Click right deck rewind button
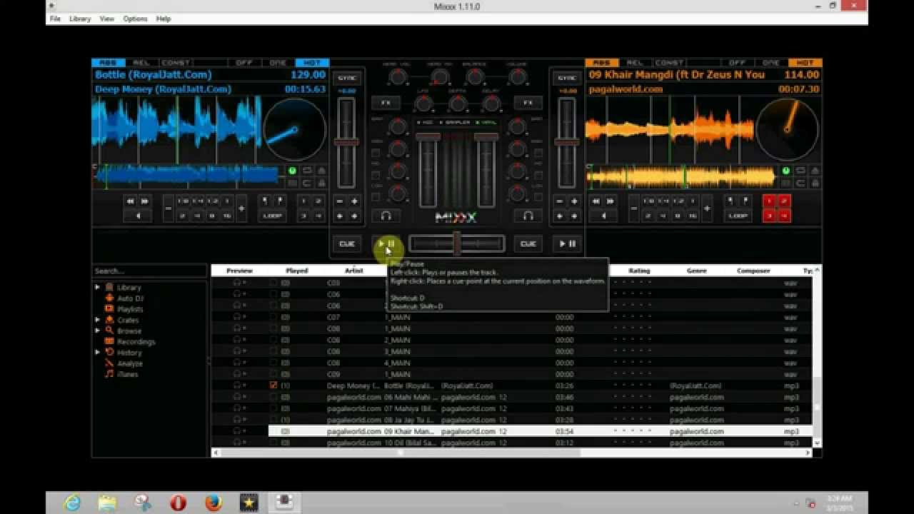Viewport: 914px width, 514px height. tap(596, 201)
